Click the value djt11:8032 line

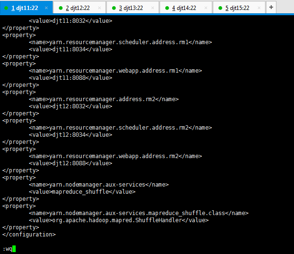70,21
